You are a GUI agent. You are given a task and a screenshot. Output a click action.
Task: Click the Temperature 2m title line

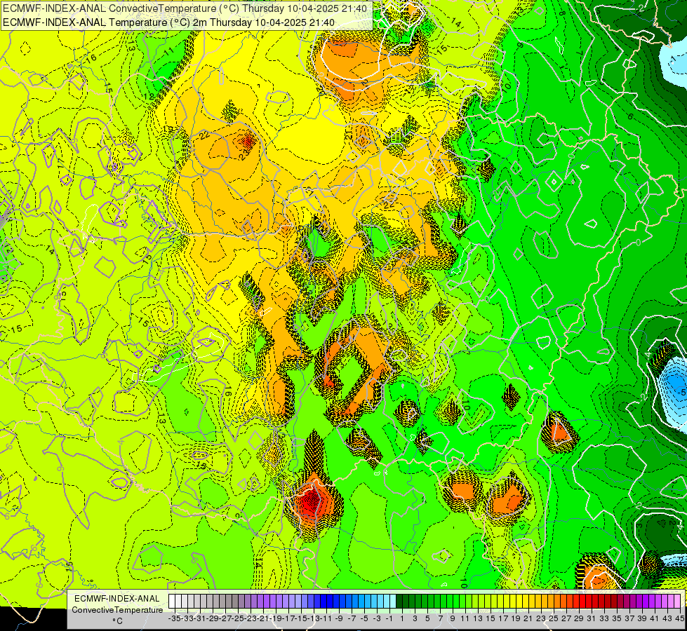tap(168, 22)
